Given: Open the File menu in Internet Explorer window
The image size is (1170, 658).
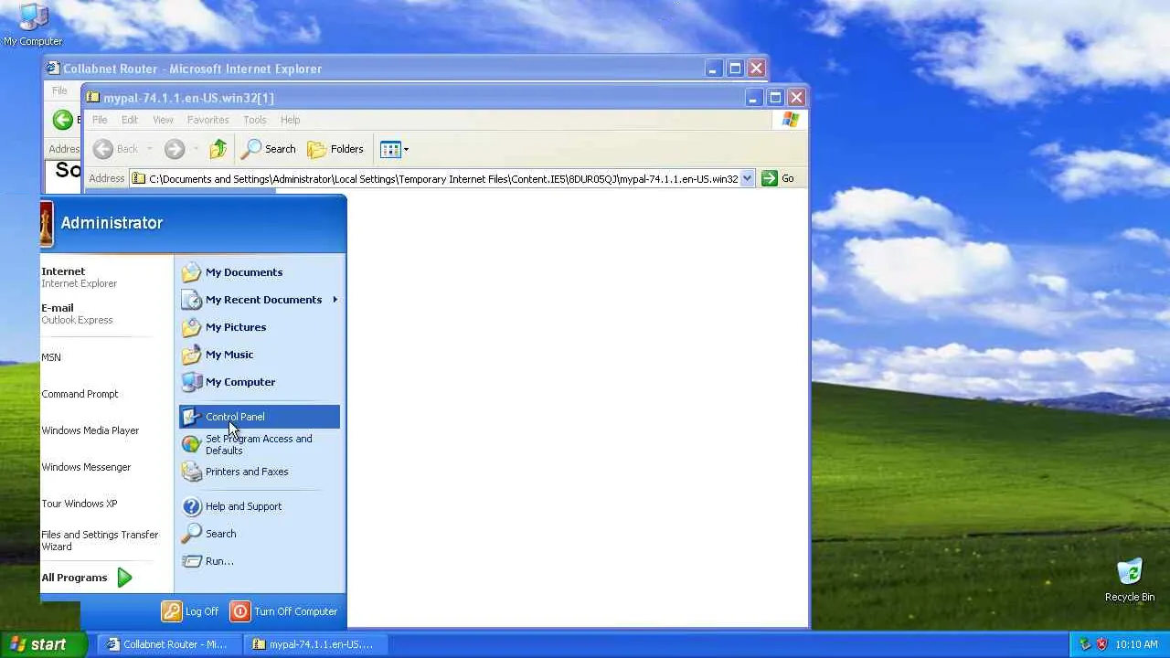Looking at the screenshot, I should [59, 90].
